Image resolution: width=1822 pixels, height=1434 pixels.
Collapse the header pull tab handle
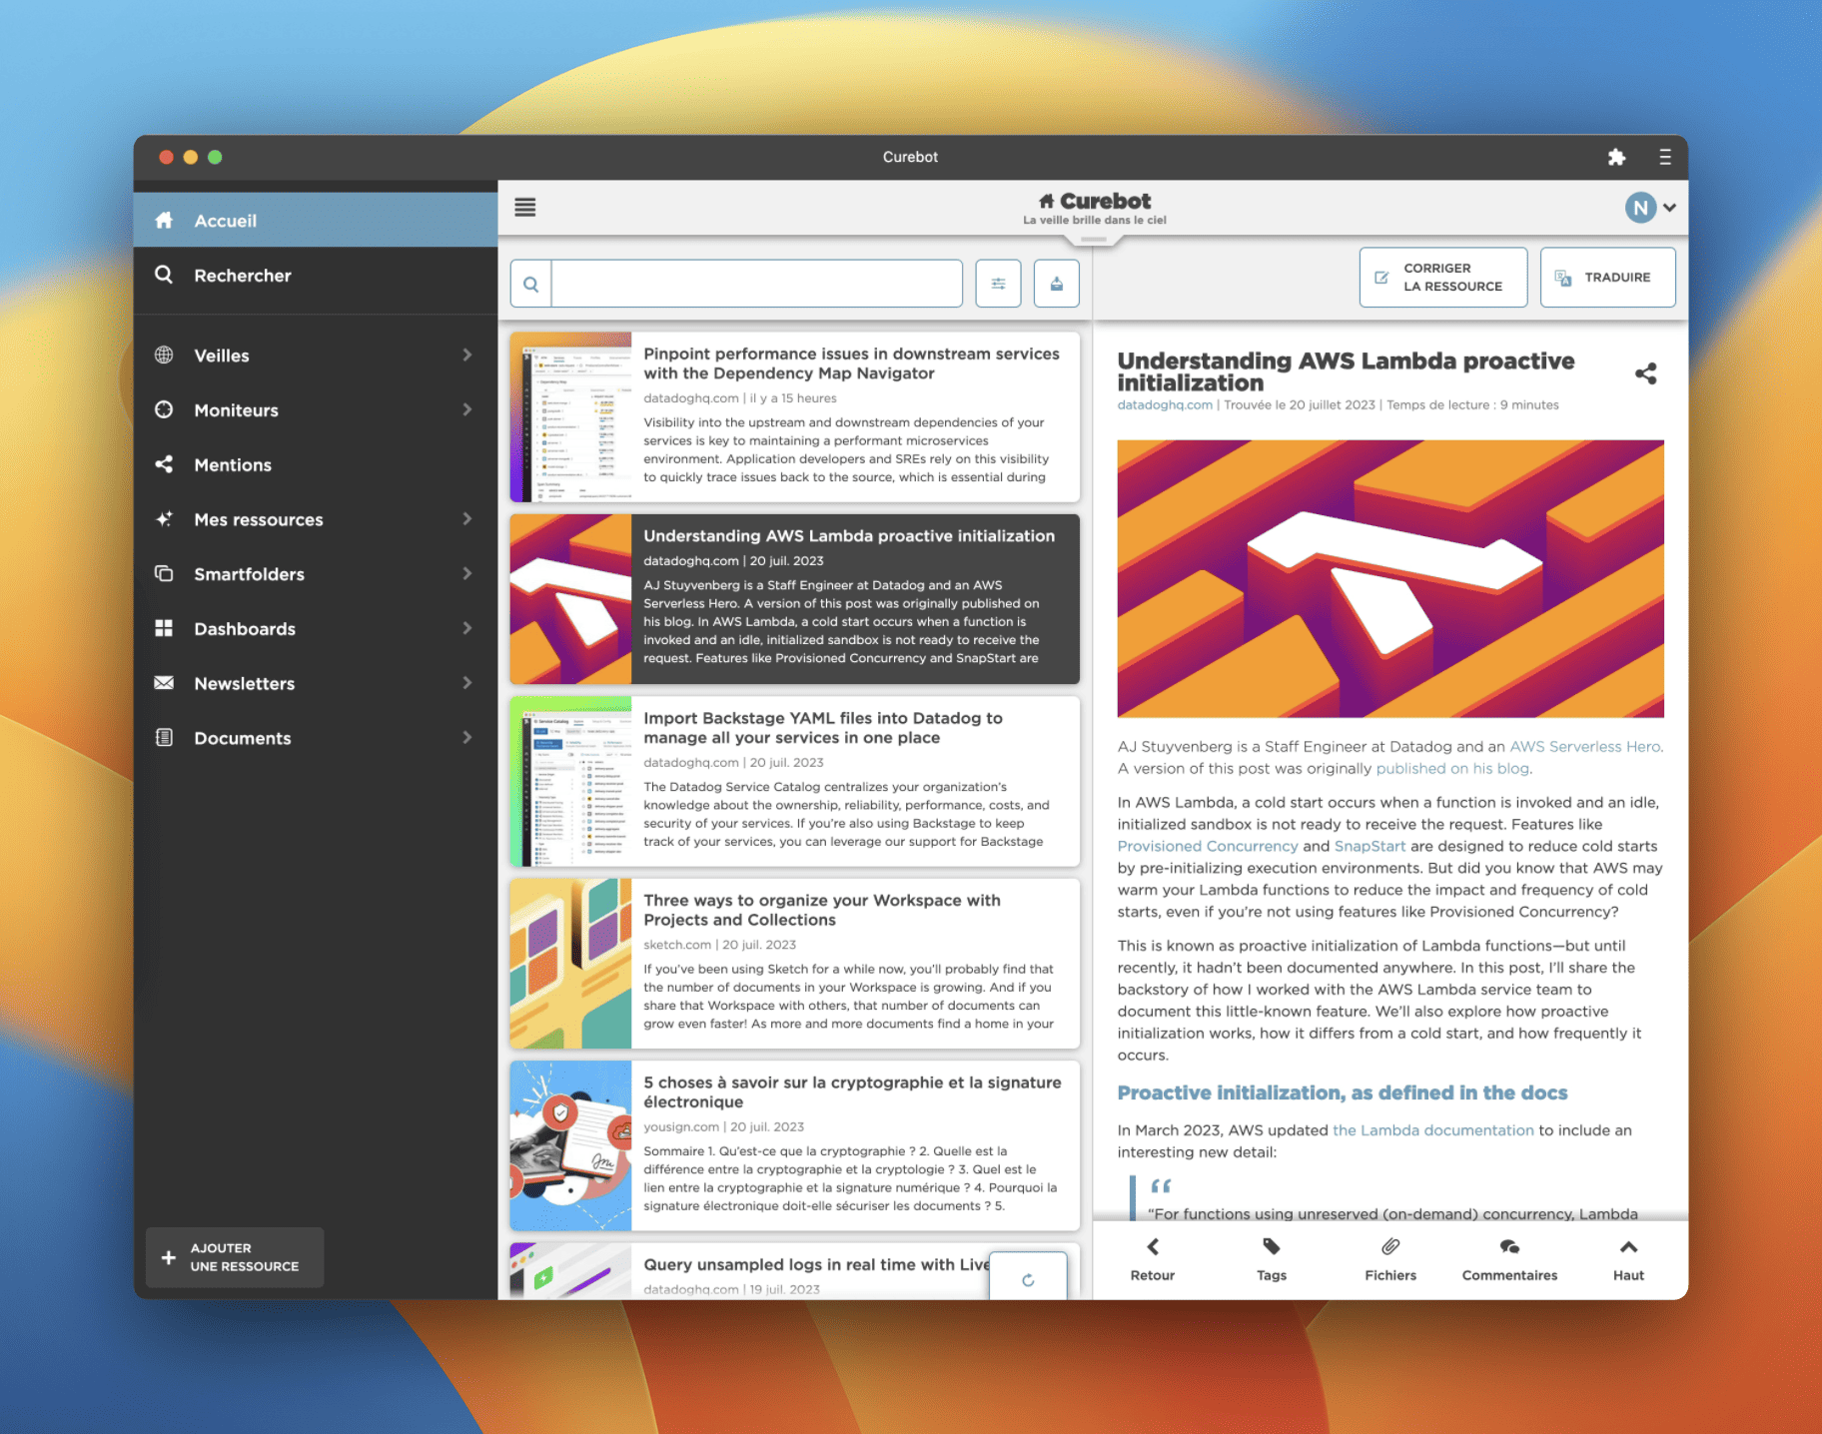(1094, 240)
